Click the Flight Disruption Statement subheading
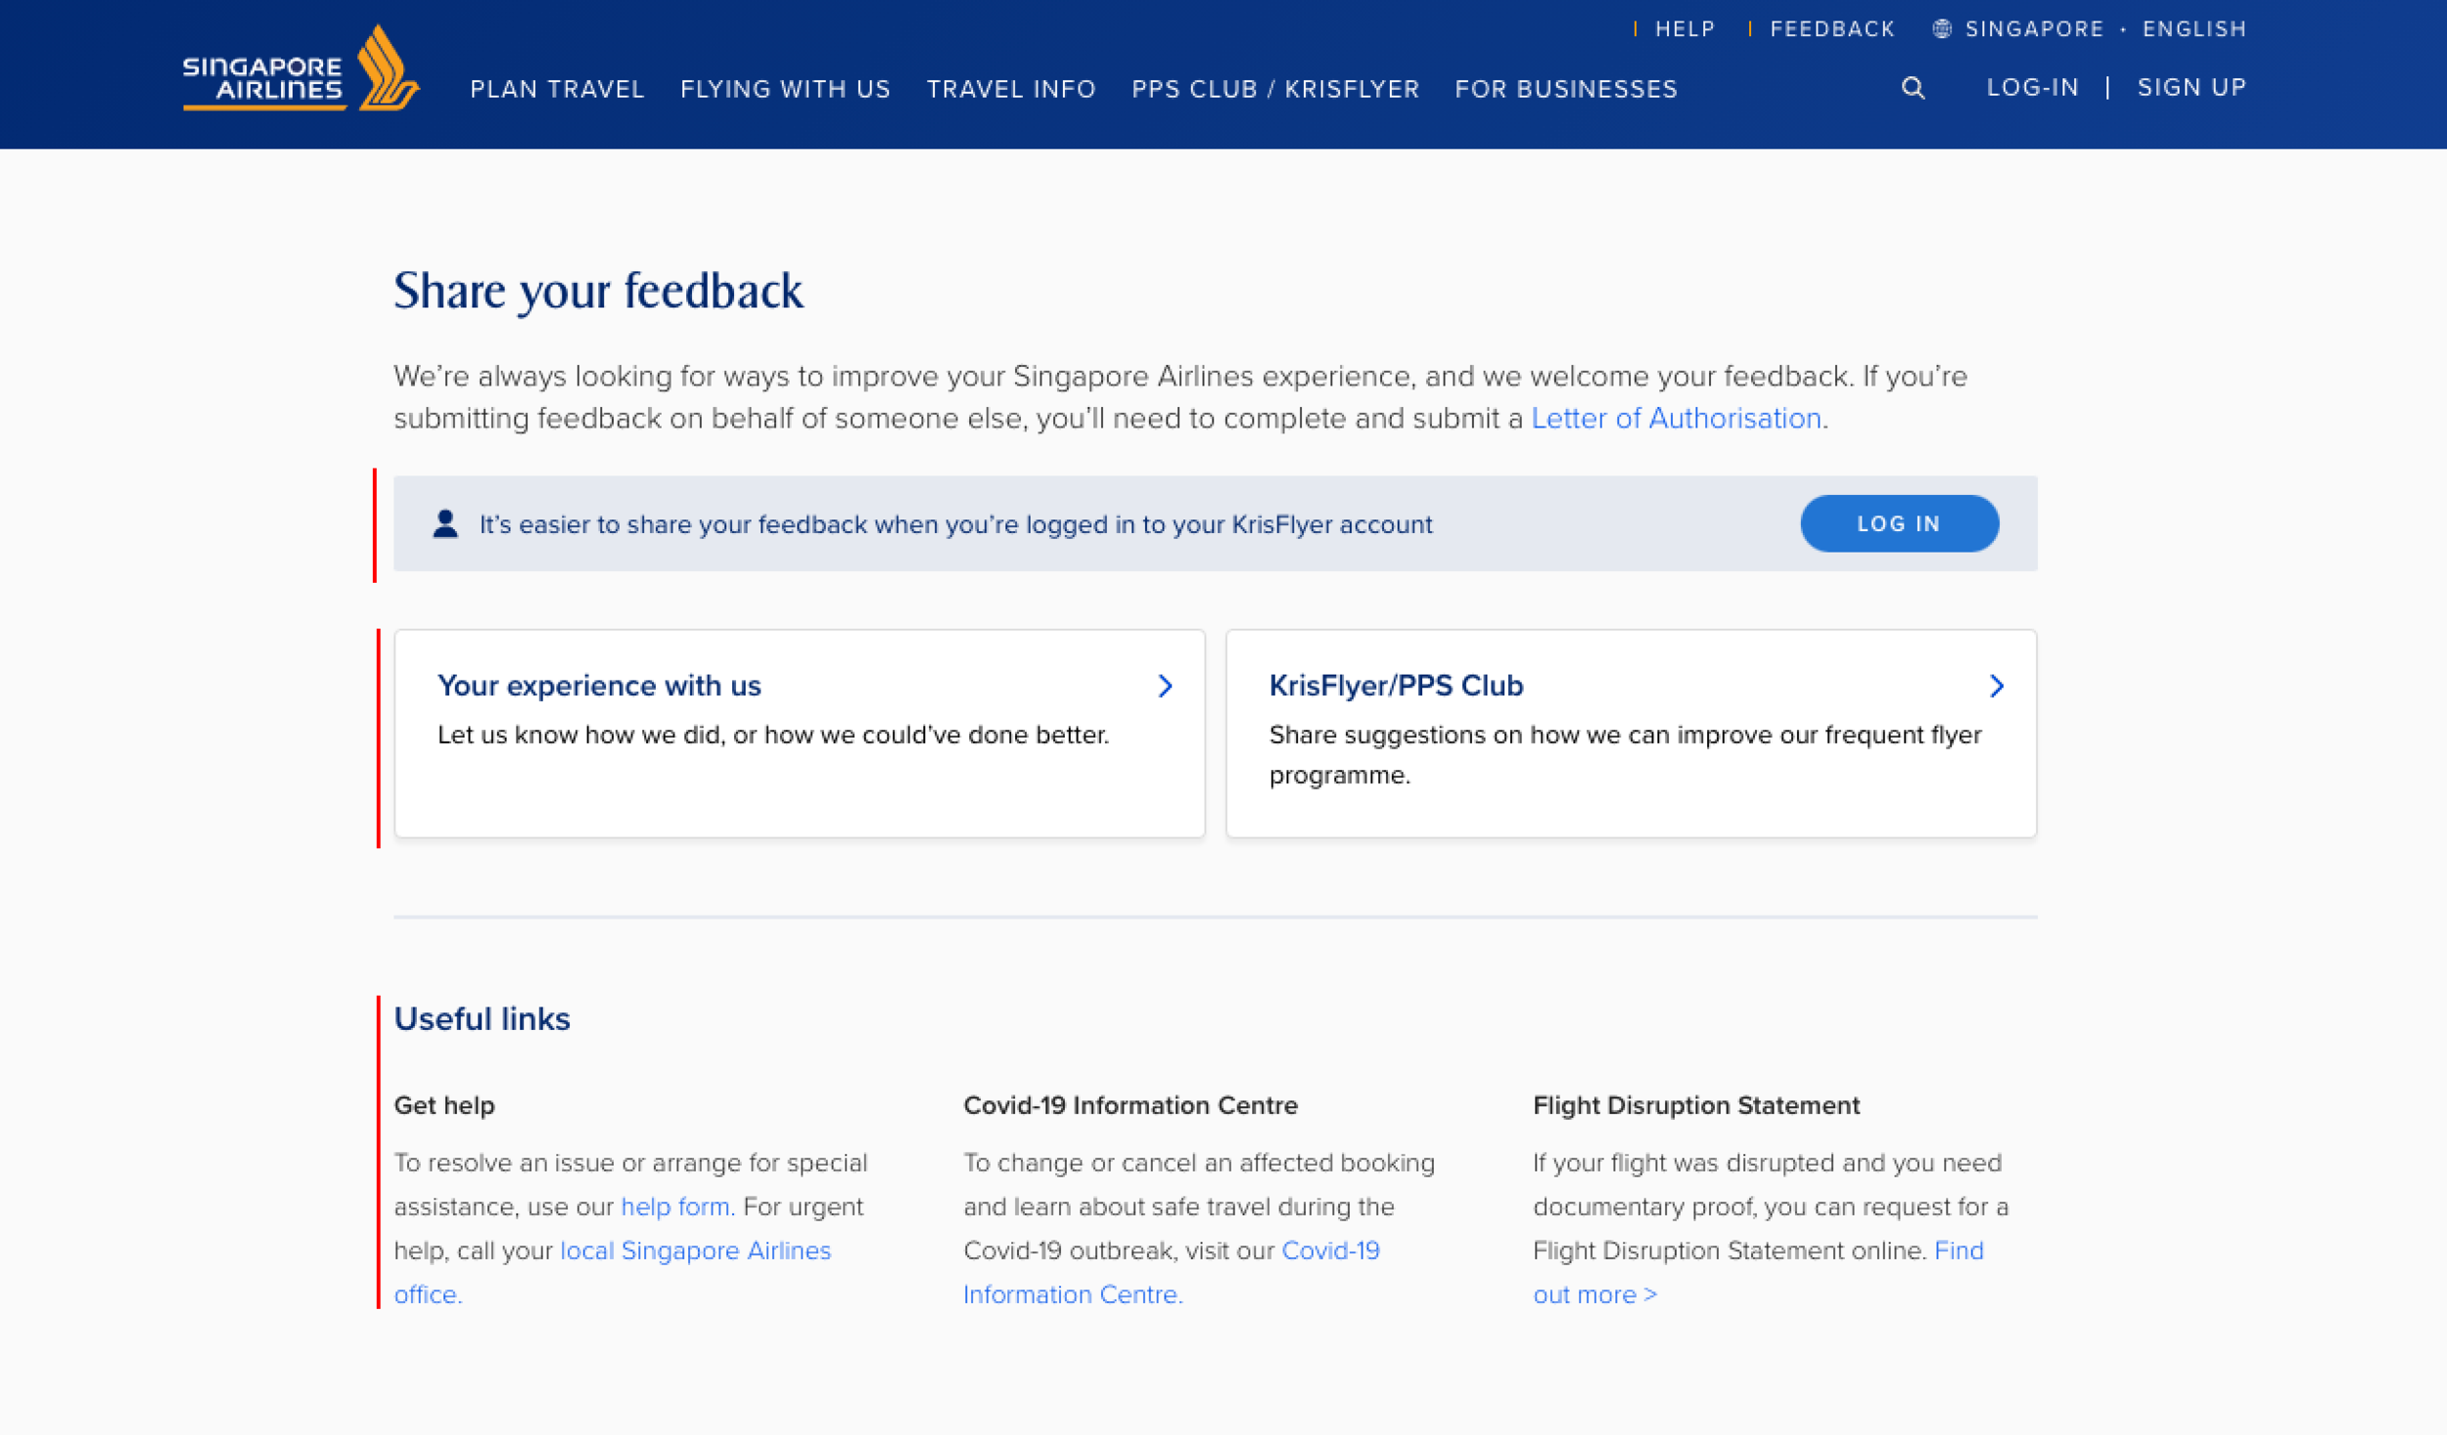The image size is (2447, 1435). coord(1696,1105)
